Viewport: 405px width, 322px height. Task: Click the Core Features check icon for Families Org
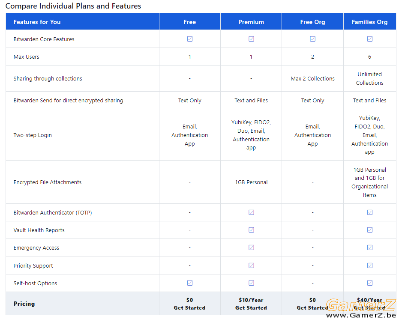point(369,39)
